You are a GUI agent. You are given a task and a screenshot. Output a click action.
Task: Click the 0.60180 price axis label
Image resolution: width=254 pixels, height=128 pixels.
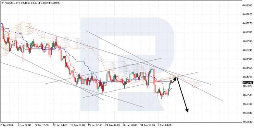[248, 104]
